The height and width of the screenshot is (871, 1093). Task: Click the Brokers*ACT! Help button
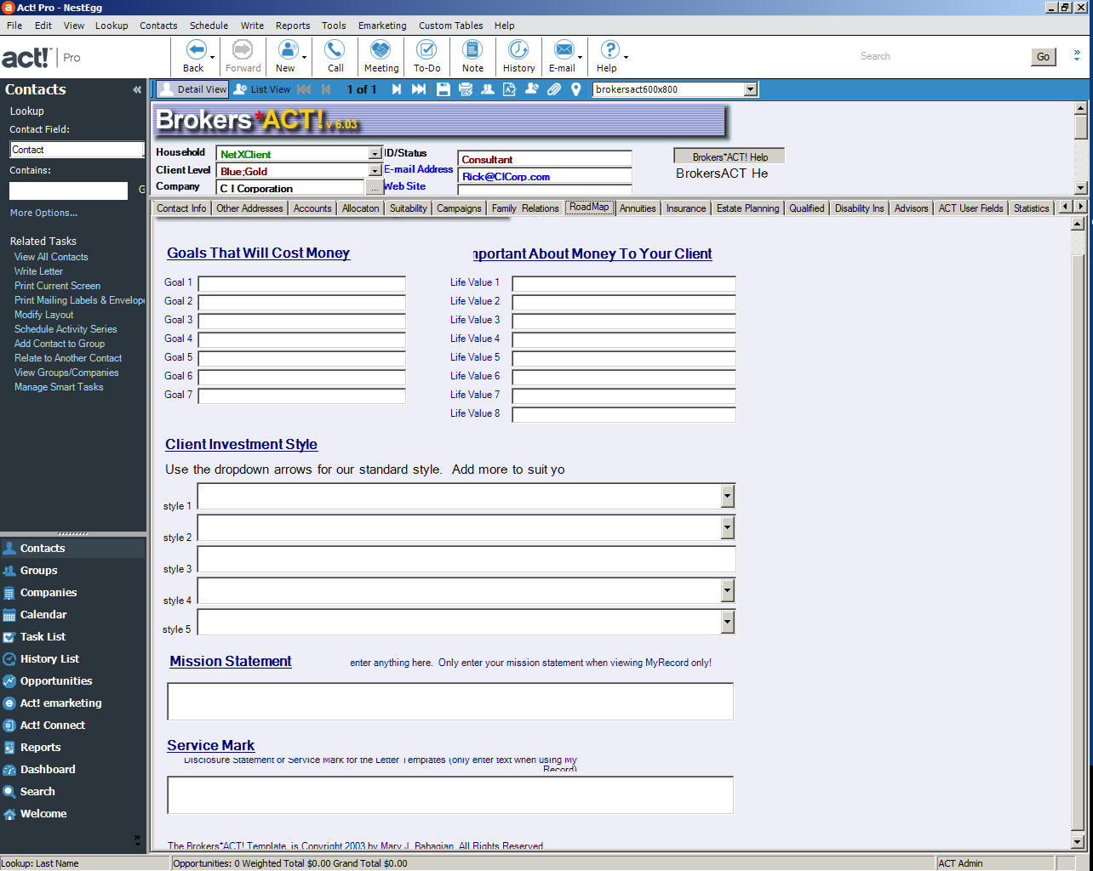730,157
